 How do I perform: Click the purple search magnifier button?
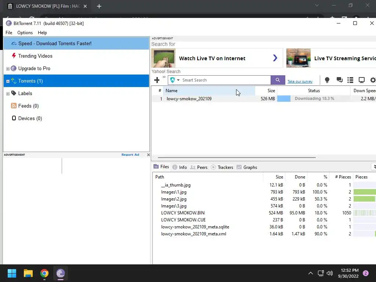tap(278, 80)
